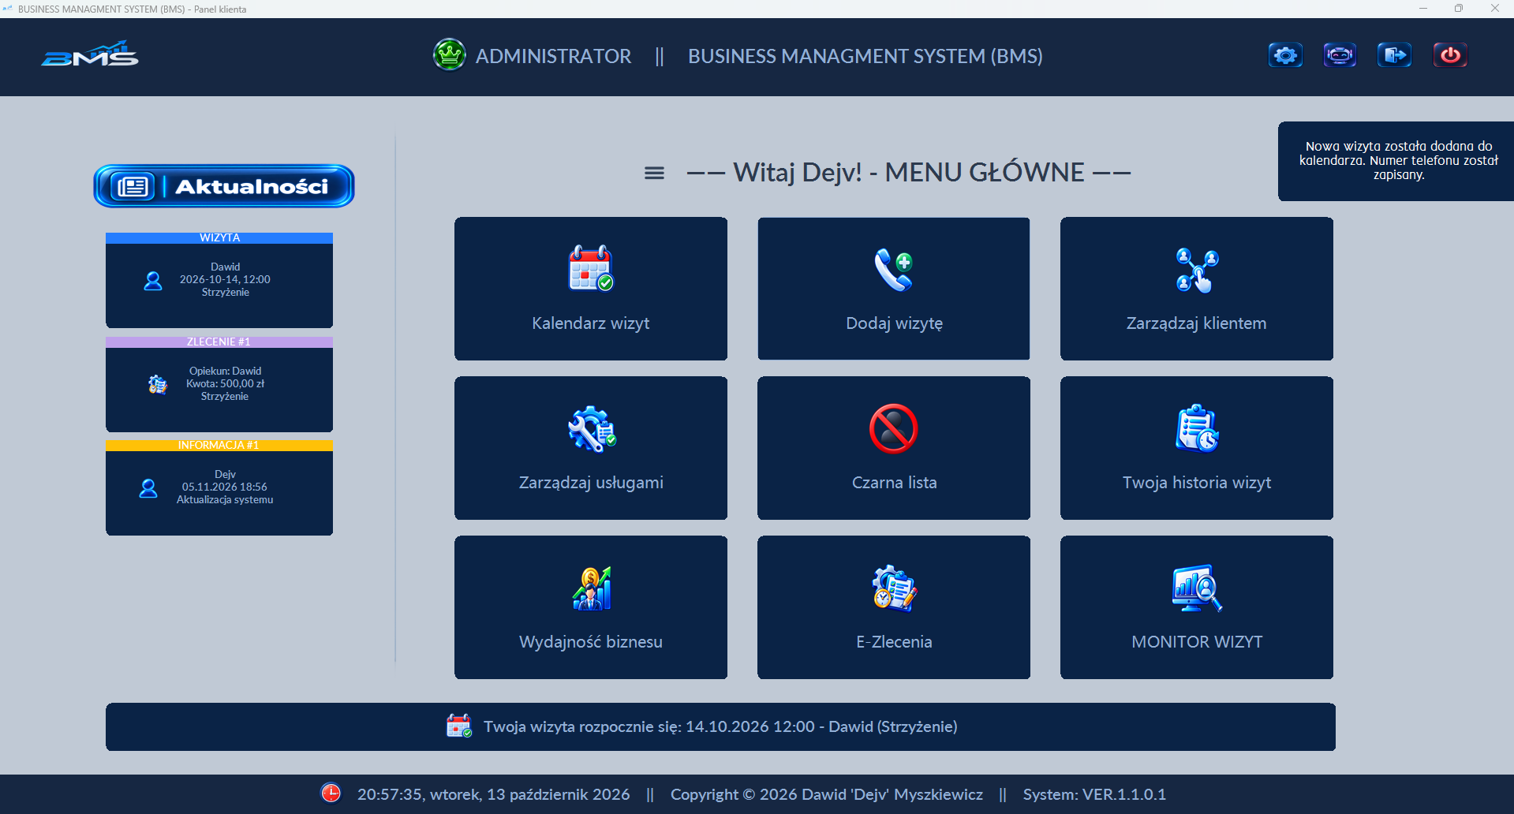The image size is (1514, 814).
Task: Click the red clock icon in footer
Action: pyautogui.click(x=331, y=793)
